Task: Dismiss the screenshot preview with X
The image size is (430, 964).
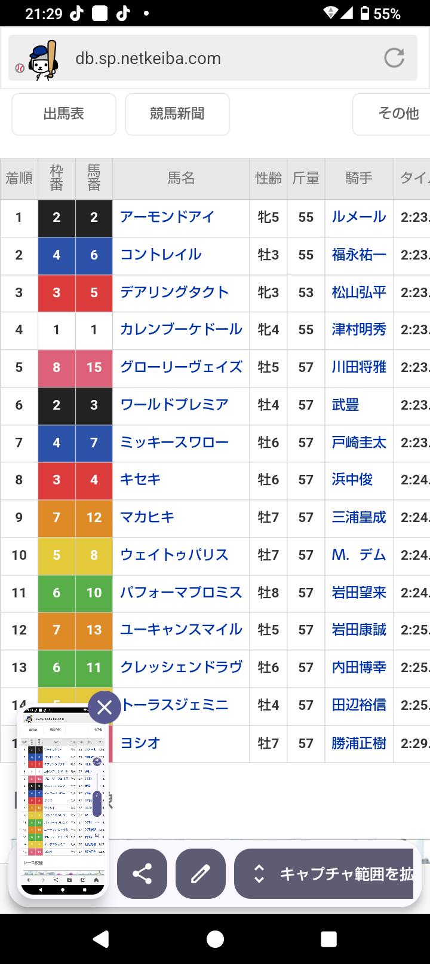Action: (105, 707)
